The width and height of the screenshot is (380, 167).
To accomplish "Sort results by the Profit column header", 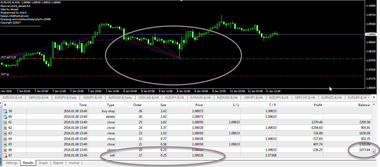I will coord(318,105).
